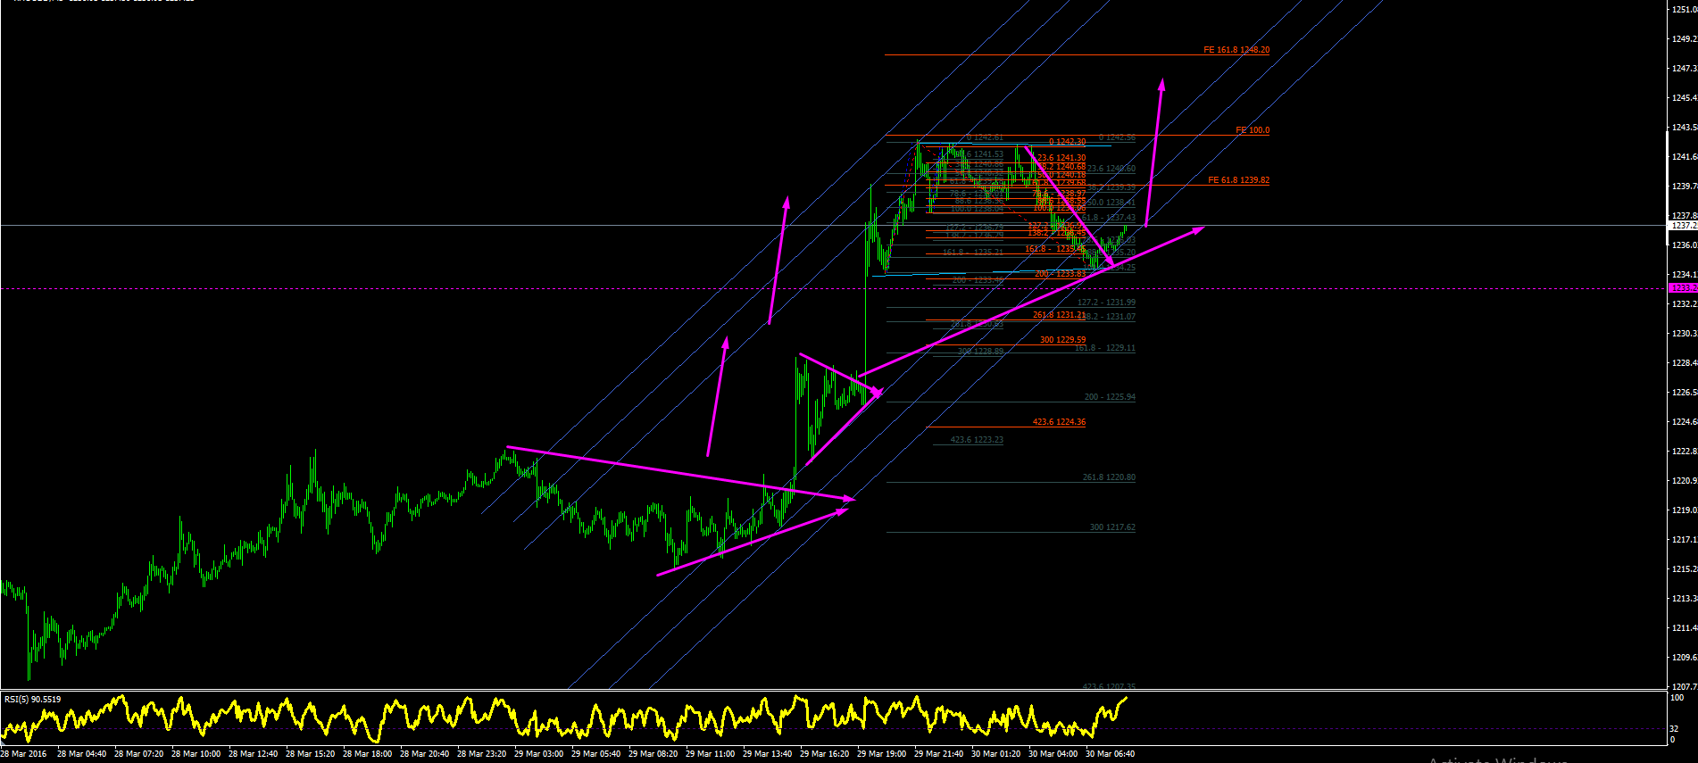Click the 29 Mar 16:20 time label
Image resolution: width=1698 pixels, height=763 pixels.
824,754
